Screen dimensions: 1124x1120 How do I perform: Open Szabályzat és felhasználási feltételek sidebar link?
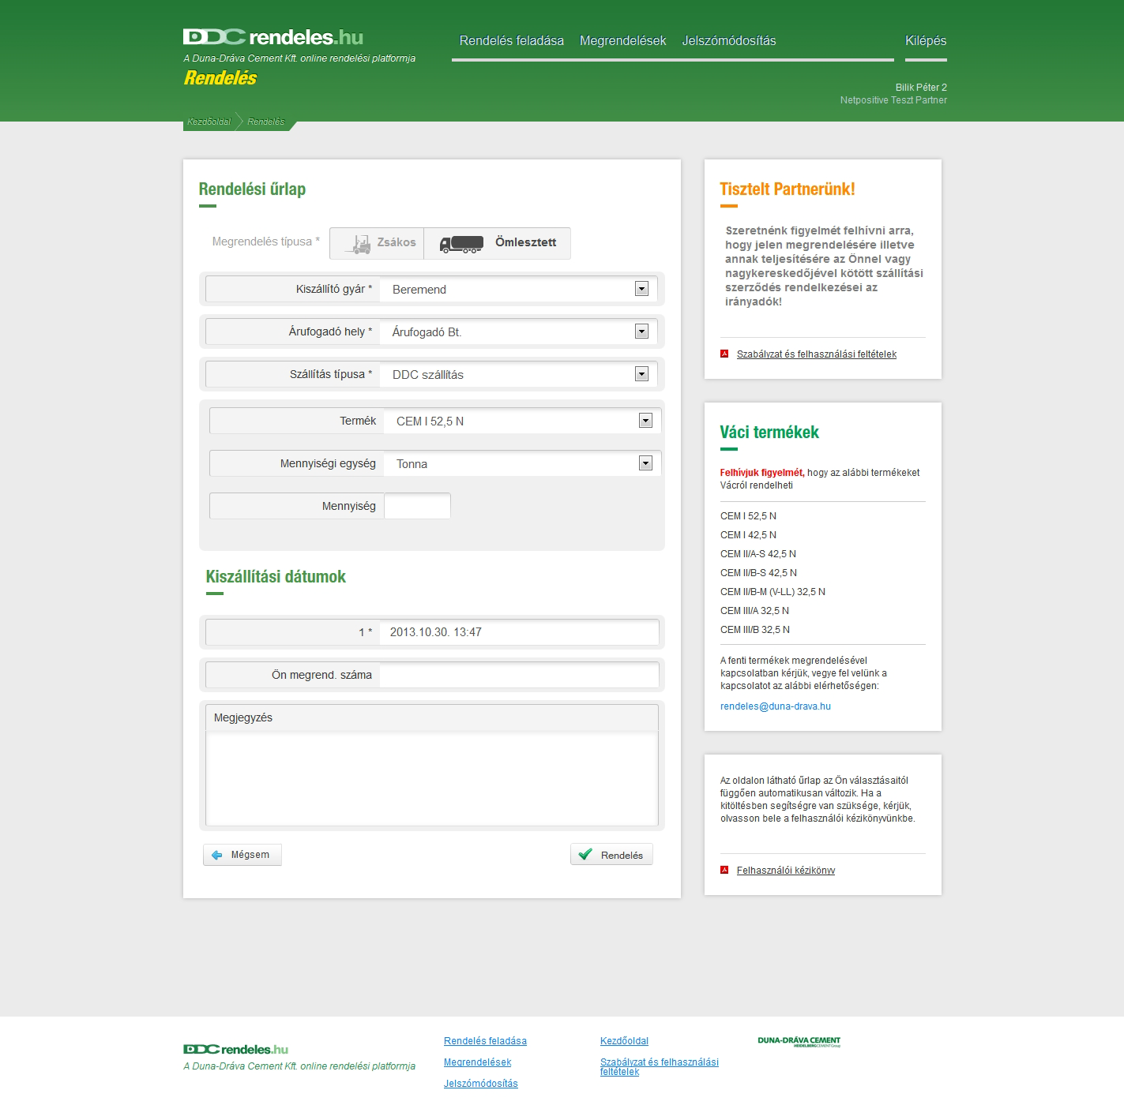tap(817, 354)
